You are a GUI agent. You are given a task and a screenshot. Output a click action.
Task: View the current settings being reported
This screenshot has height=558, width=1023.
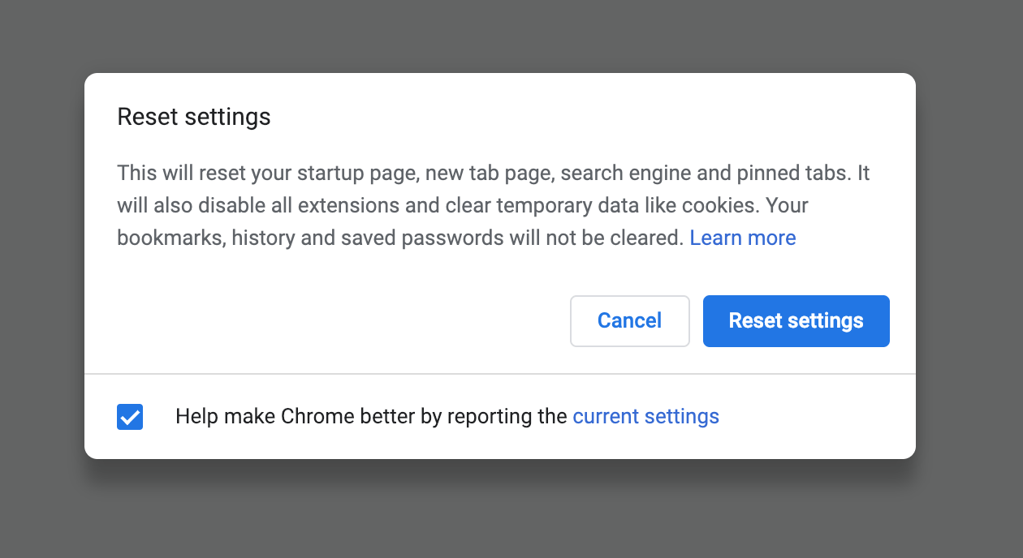click(x=645, y=417)
